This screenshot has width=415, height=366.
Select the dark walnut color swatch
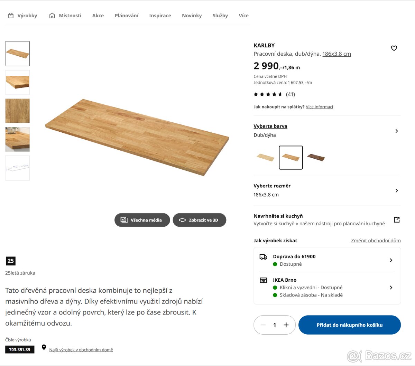[x=316, y=158]
